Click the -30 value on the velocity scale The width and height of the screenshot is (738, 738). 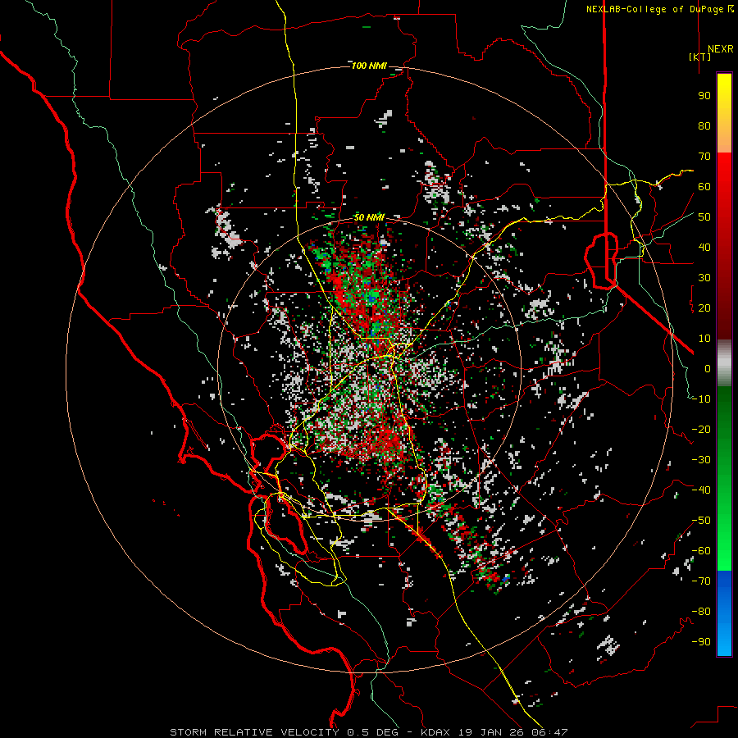(701, 460)
